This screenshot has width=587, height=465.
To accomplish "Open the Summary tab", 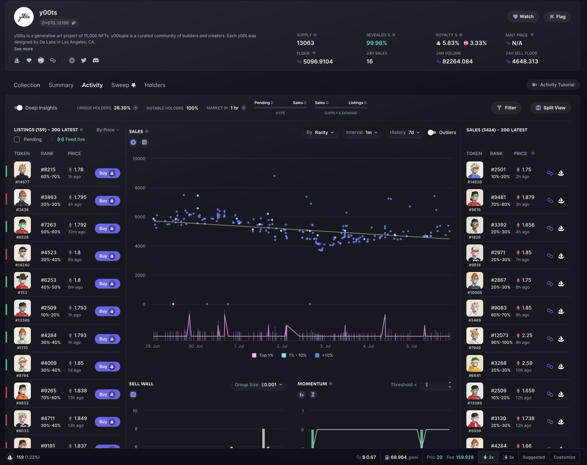I will [x=61, y=85].
